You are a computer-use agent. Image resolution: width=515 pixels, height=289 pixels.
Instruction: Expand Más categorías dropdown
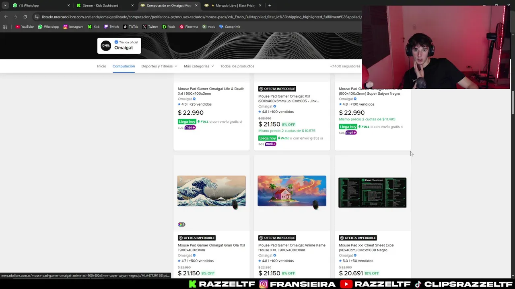pyautogui.click(x=199, y=66)
